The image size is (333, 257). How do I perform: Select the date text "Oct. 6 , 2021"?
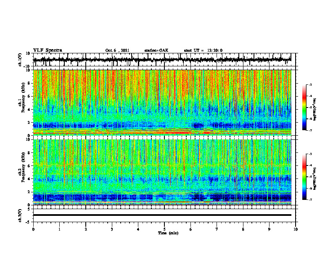117,50
